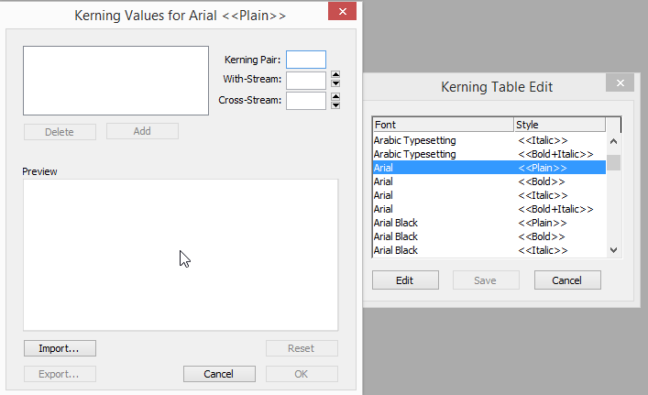Screen dimensions: 648x395
Task: Click the With-Stream input box
Action: 306,81
